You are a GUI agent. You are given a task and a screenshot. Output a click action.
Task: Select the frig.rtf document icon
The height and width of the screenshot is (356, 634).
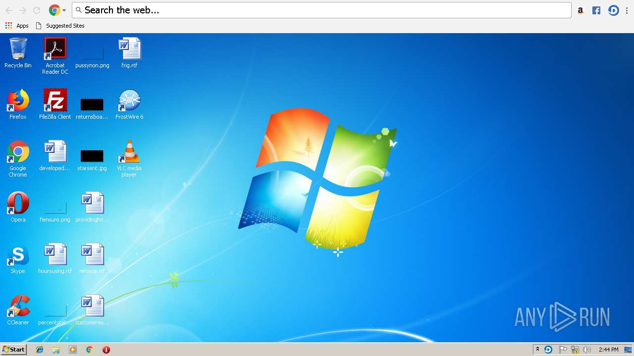(129, 52)
